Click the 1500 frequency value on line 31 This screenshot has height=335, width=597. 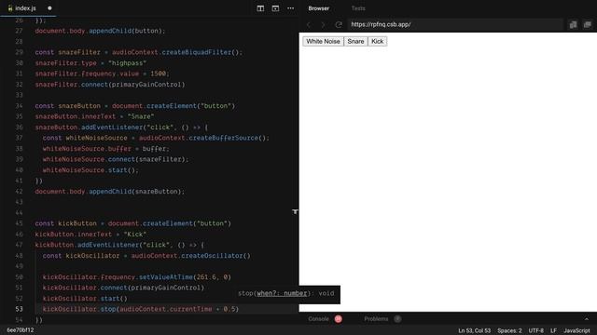click(158, 74)
